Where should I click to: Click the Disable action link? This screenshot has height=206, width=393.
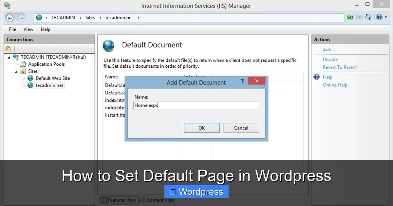point(330,60)
